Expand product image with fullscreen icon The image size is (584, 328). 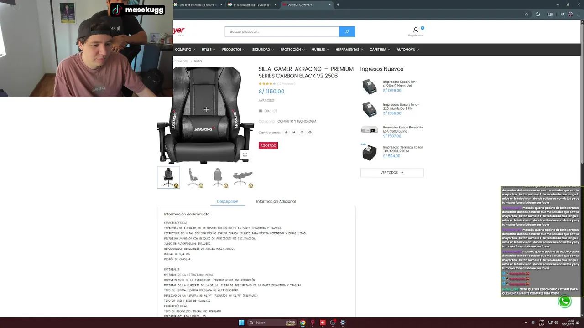point(245,154)
